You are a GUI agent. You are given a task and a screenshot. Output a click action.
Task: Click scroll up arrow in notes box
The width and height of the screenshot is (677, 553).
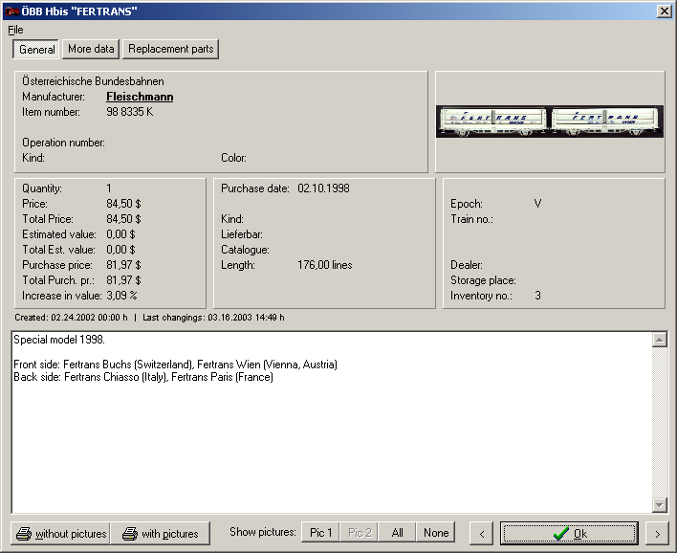pyautogui.click(x=659, y=340)
